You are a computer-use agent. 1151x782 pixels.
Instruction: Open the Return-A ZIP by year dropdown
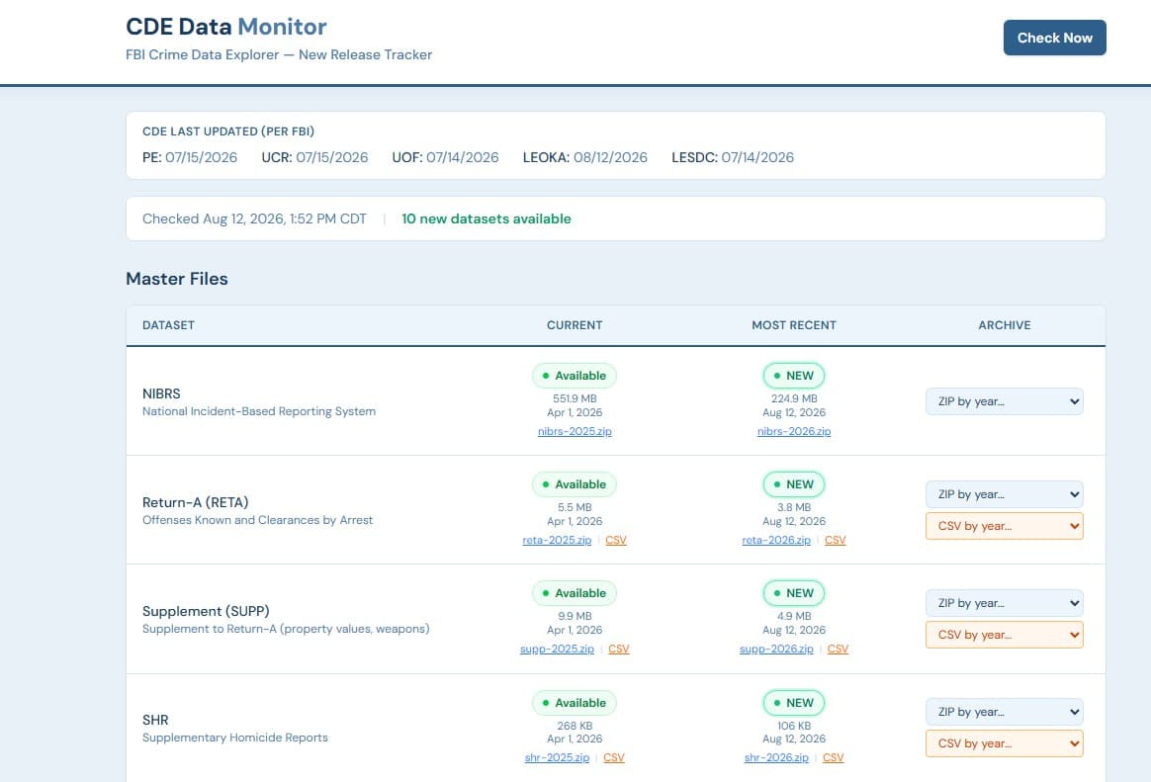[x=1005, y=494]
